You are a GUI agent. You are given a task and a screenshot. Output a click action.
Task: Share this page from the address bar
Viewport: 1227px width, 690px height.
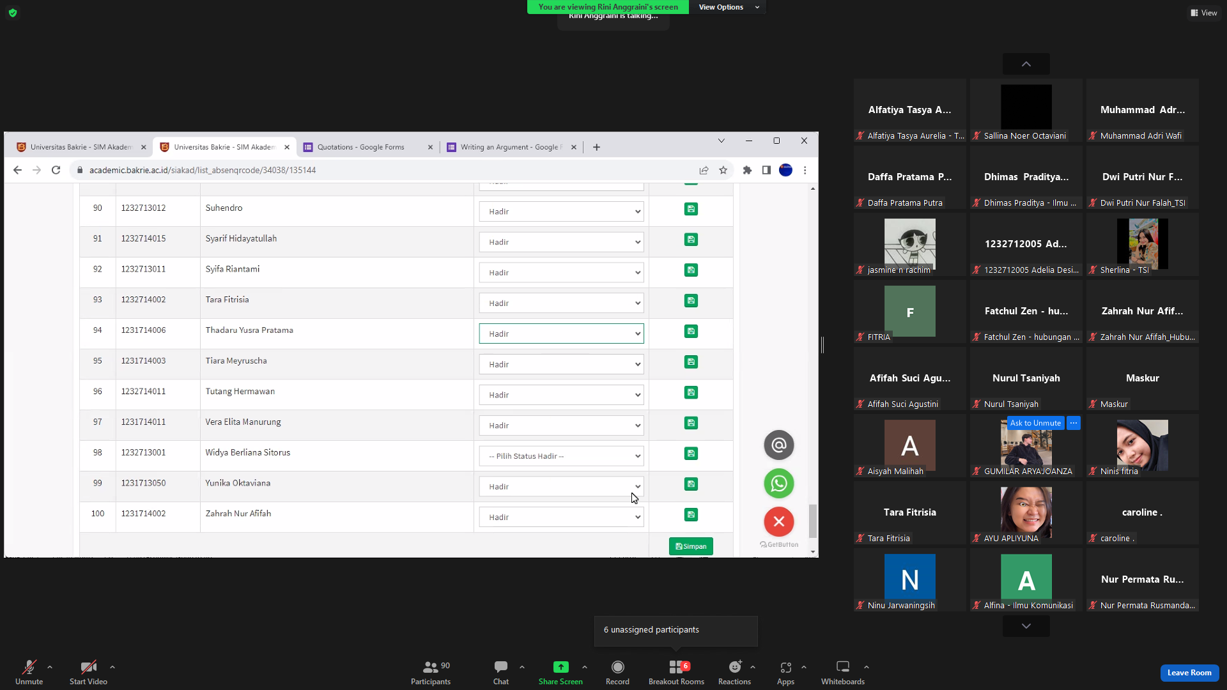coord(704,170)
